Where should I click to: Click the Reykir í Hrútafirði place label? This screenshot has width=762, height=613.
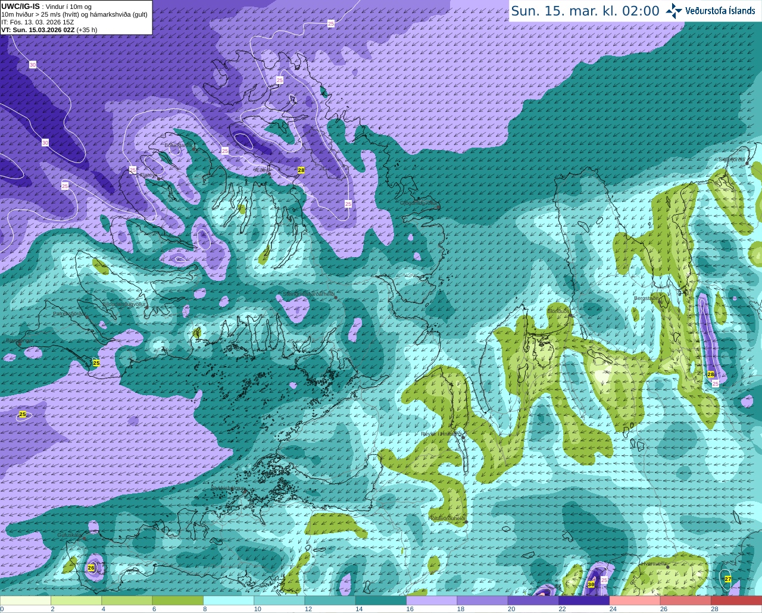(441, 434)
